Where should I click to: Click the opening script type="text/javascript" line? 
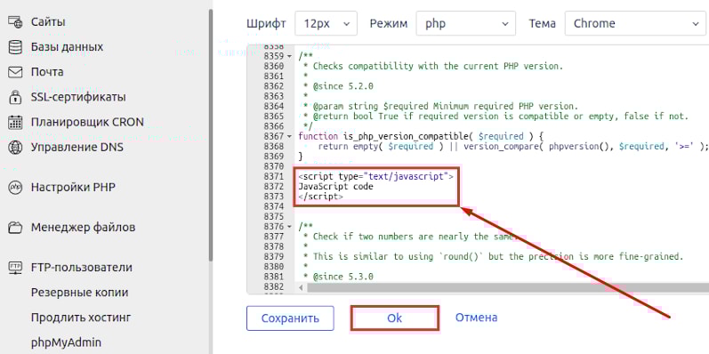click(375, 176)
